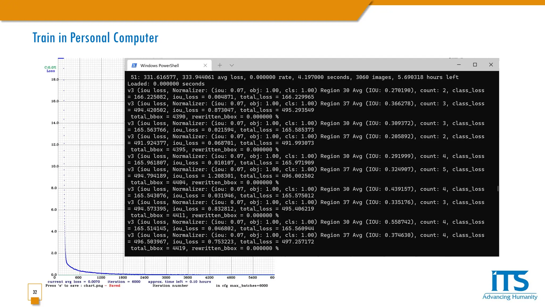545x307 pixels.
Task: Click the '5.690318 hours left' text
Action: (428, 77)
